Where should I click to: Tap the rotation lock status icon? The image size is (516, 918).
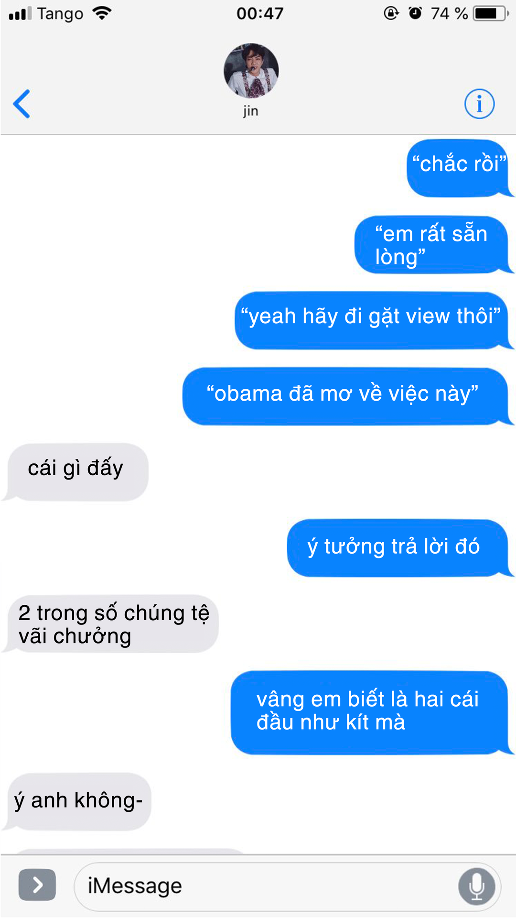(391, 13)
